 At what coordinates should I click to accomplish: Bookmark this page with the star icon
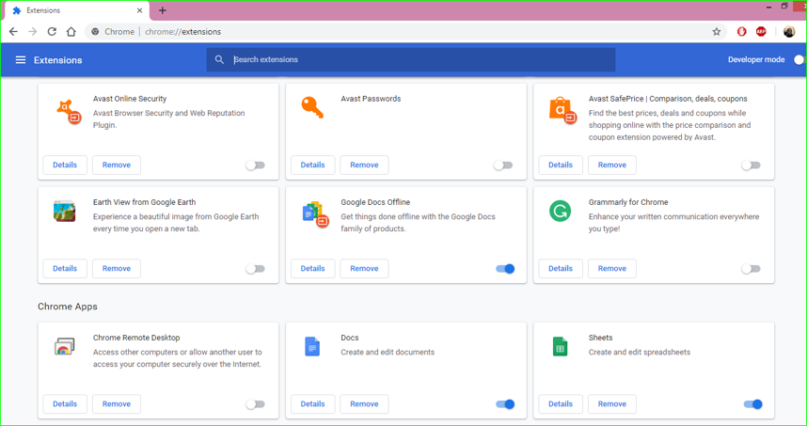point(717,32)
